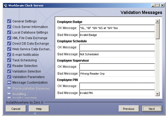Click the Task Scheduling checkmark icon
168x118 pixels.
point(9,60)
